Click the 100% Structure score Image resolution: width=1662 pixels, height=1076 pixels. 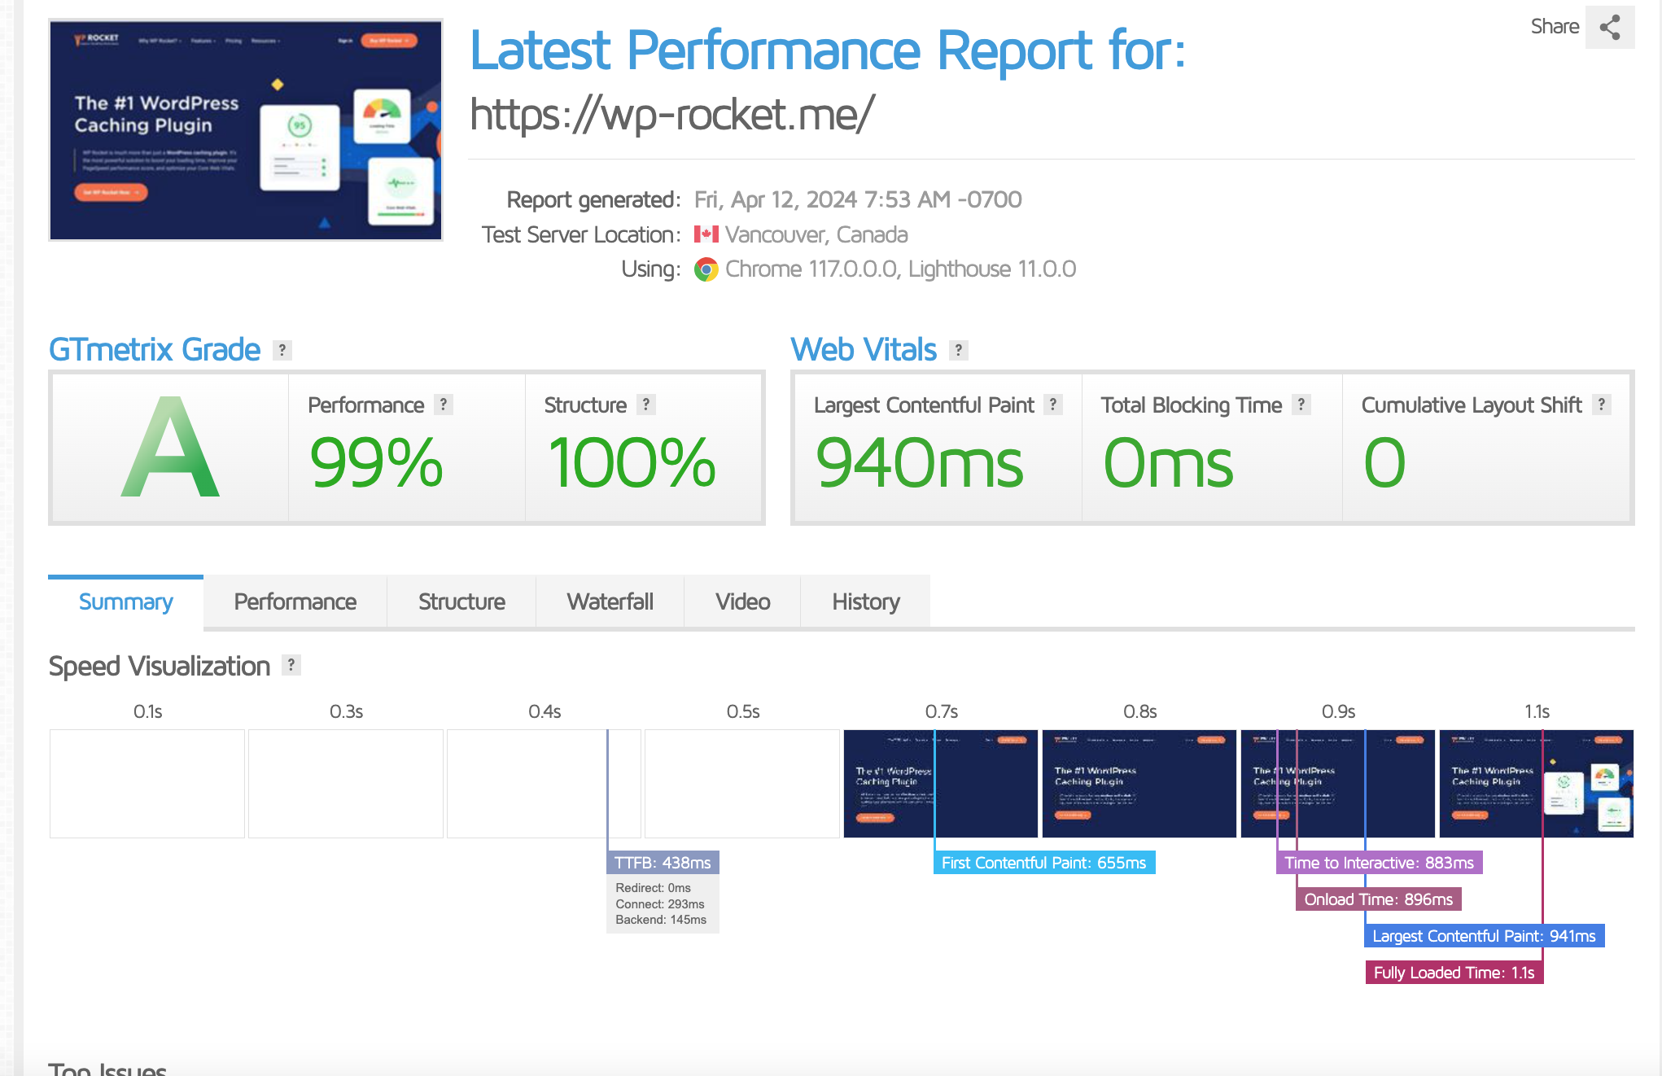coord(632,462)
